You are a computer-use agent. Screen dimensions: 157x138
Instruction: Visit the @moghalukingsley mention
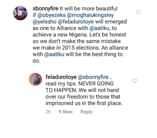[x=90, y=15]
